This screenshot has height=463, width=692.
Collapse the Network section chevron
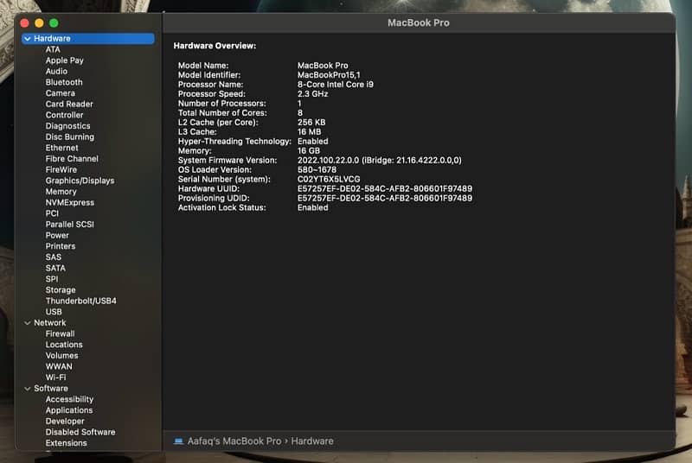[28, 323]
